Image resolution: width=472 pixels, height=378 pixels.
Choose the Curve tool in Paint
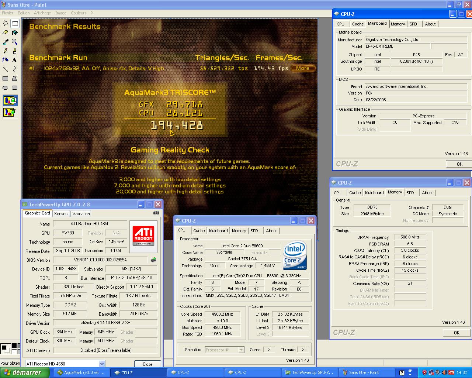click(x=15, y=69)
